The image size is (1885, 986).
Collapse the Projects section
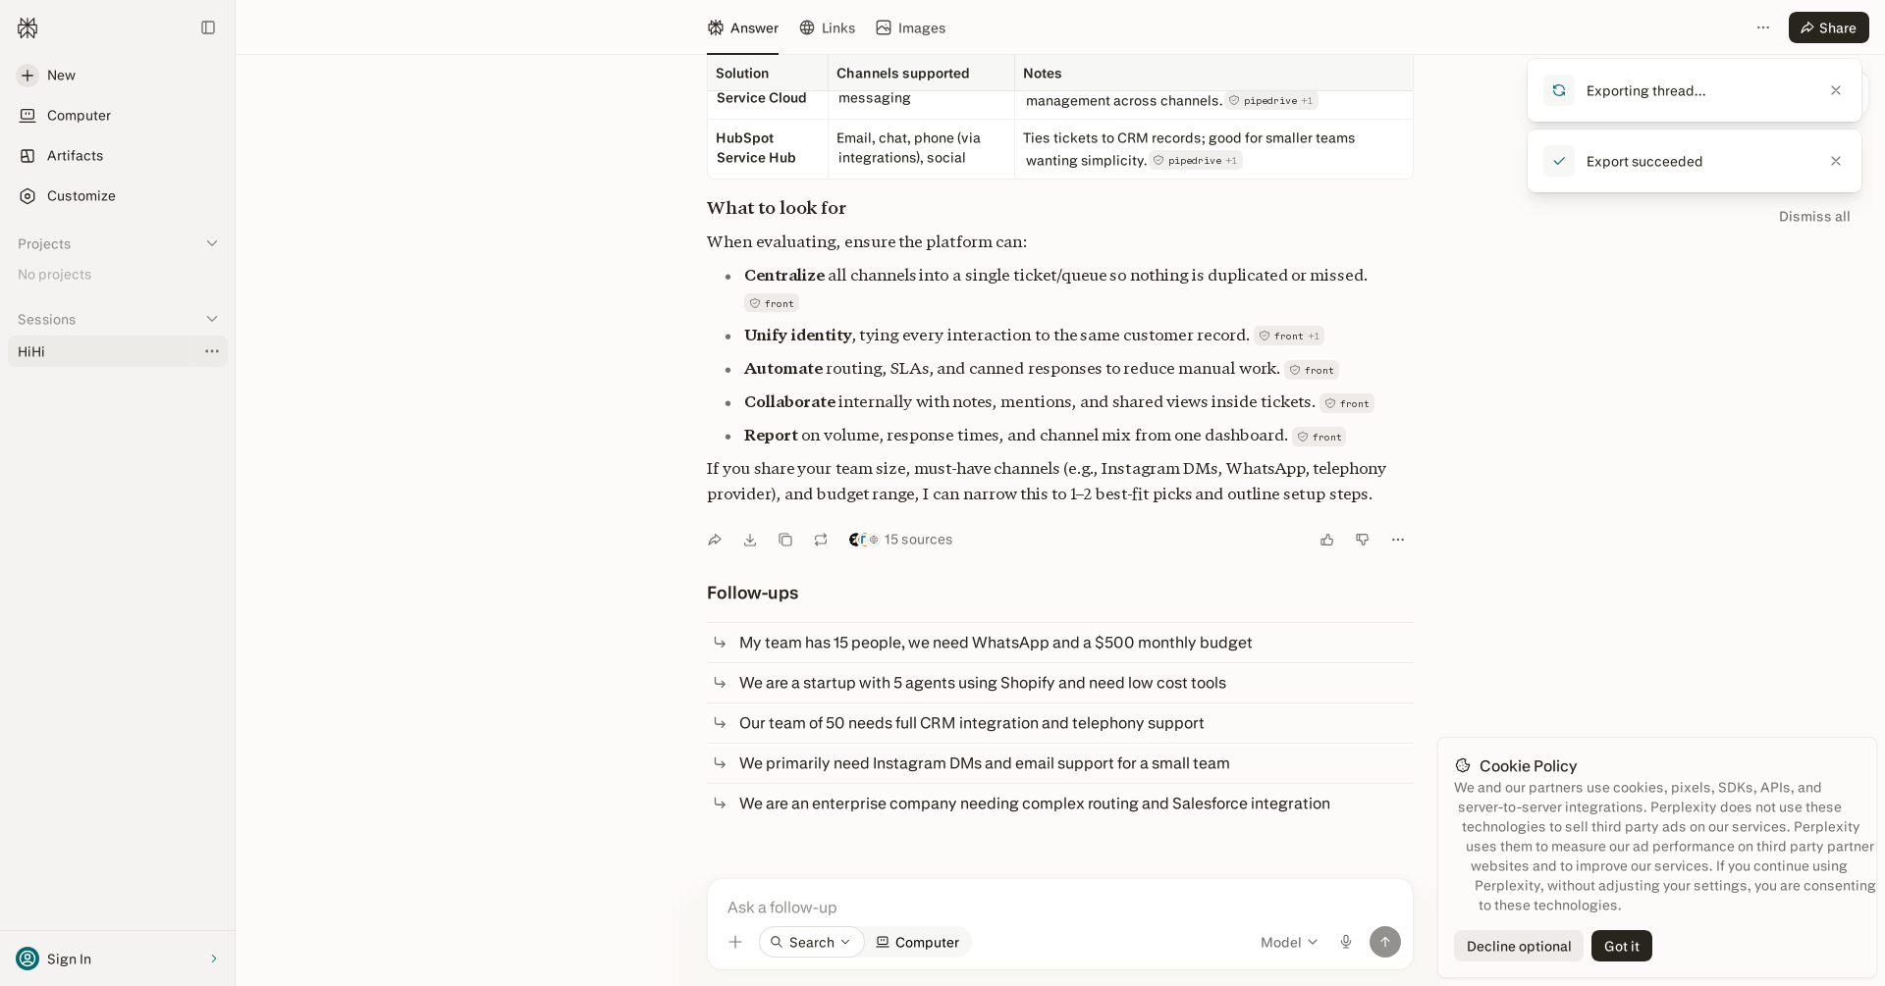click(212, 243)
